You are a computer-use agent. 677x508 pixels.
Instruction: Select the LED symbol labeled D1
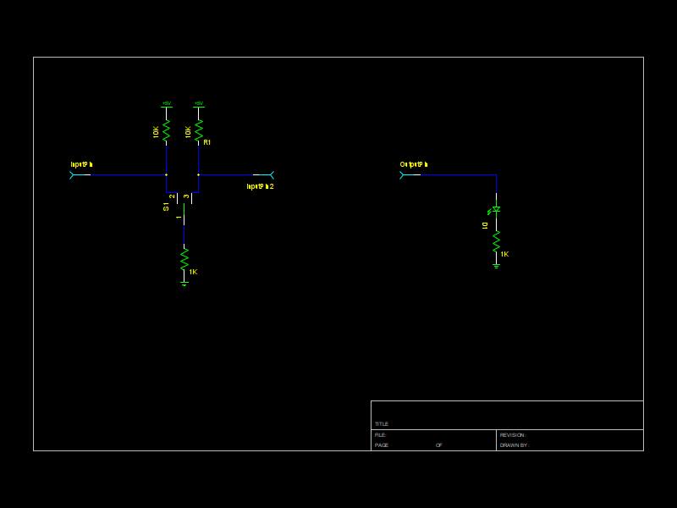click(496, 209)
